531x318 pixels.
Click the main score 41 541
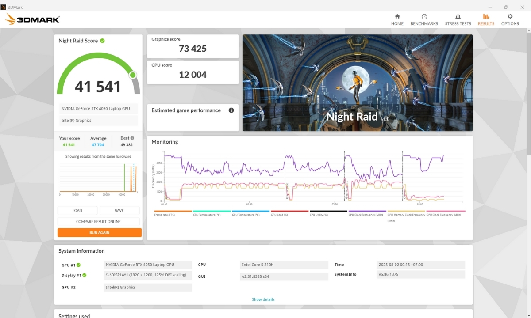pos(98,87)
